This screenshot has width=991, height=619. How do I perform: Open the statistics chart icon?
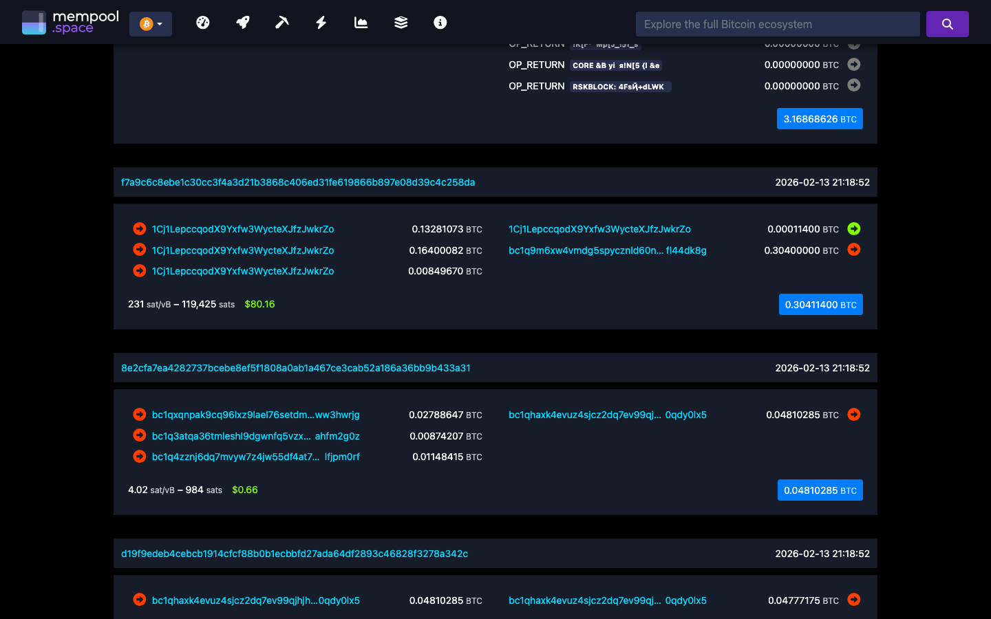pos(361,22)
